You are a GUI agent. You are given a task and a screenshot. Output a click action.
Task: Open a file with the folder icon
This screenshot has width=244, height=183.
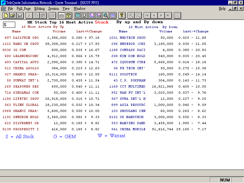[x=13, y=16]
